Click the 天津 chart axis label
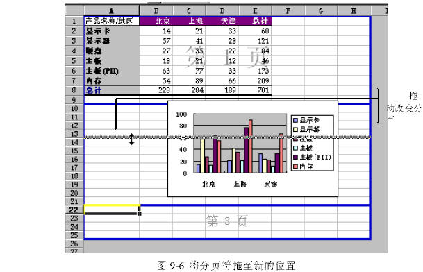Viewport: 423px width, 272px height. pos(271,184)
